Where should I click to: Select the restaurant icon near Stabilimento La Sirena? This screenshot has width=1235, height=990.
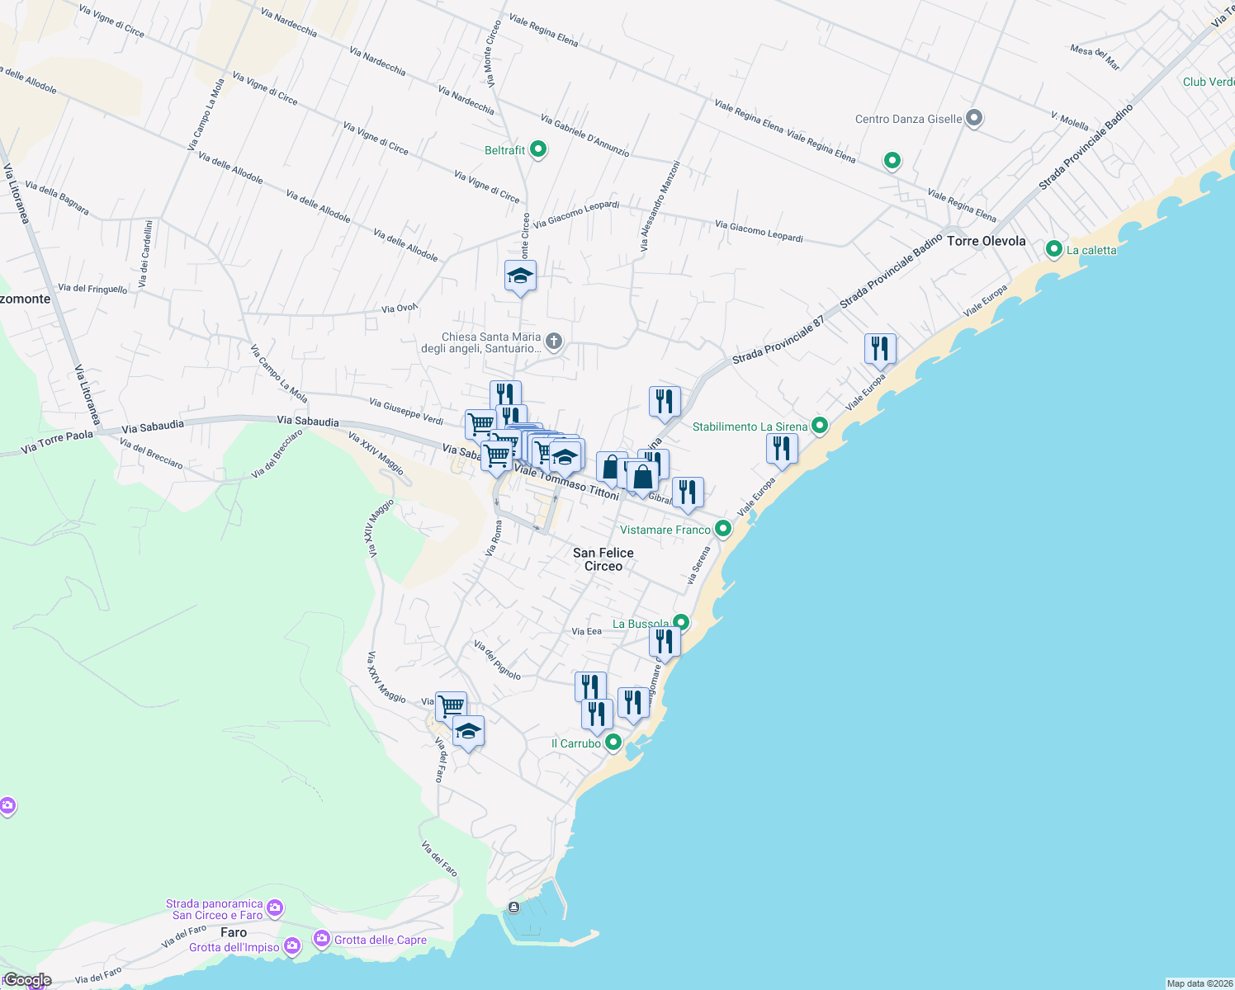point(781,446)
